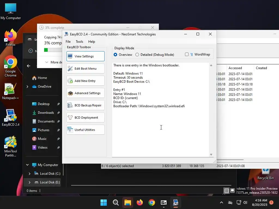Image resolution: width=279 pixels, height=209 pixels.
Task: Sort by Accessed column in 7-Zip window
Action: [x=240, y=68]
